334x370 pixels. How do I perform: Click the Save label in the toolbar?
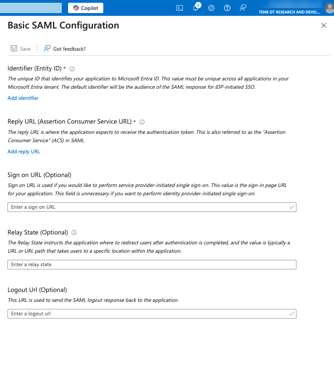25,49
